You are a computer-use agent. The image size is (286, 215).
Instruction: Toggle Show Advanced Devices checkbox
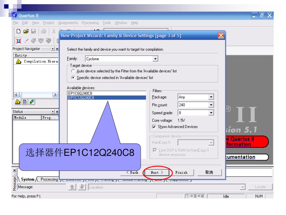pyautogui.click(x=154, y=127)
